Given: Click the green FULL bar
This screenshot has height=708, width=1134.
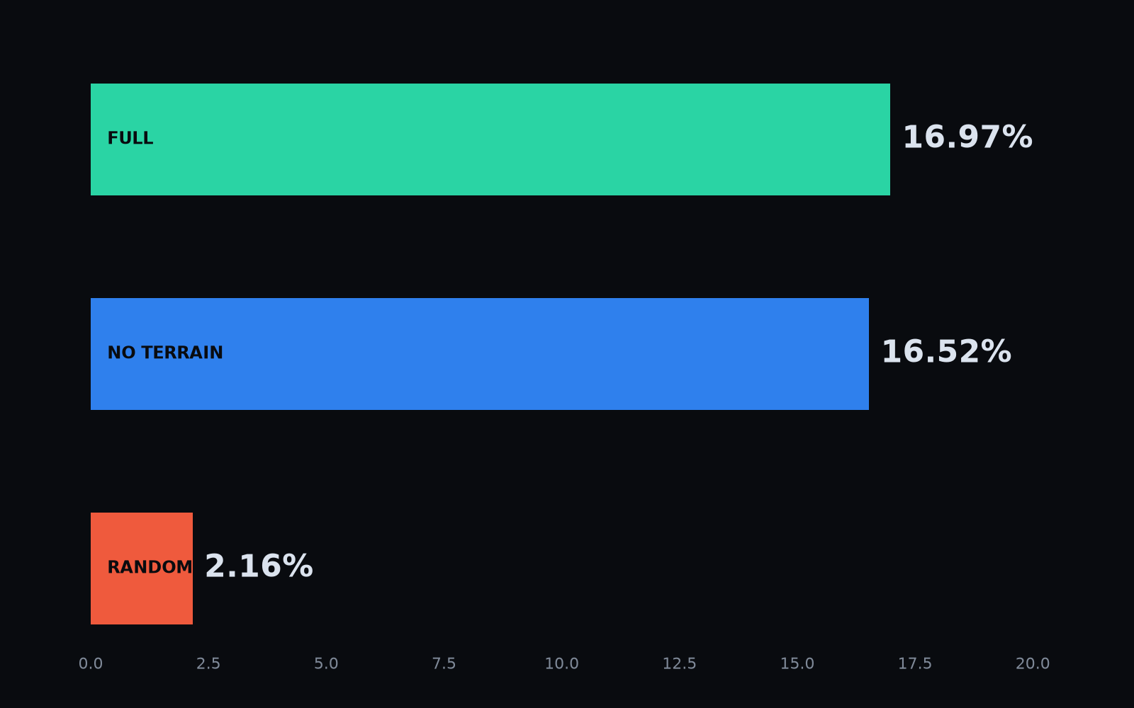Looking at the screenshot, I should pyautogui.click(x=490, y=139).
